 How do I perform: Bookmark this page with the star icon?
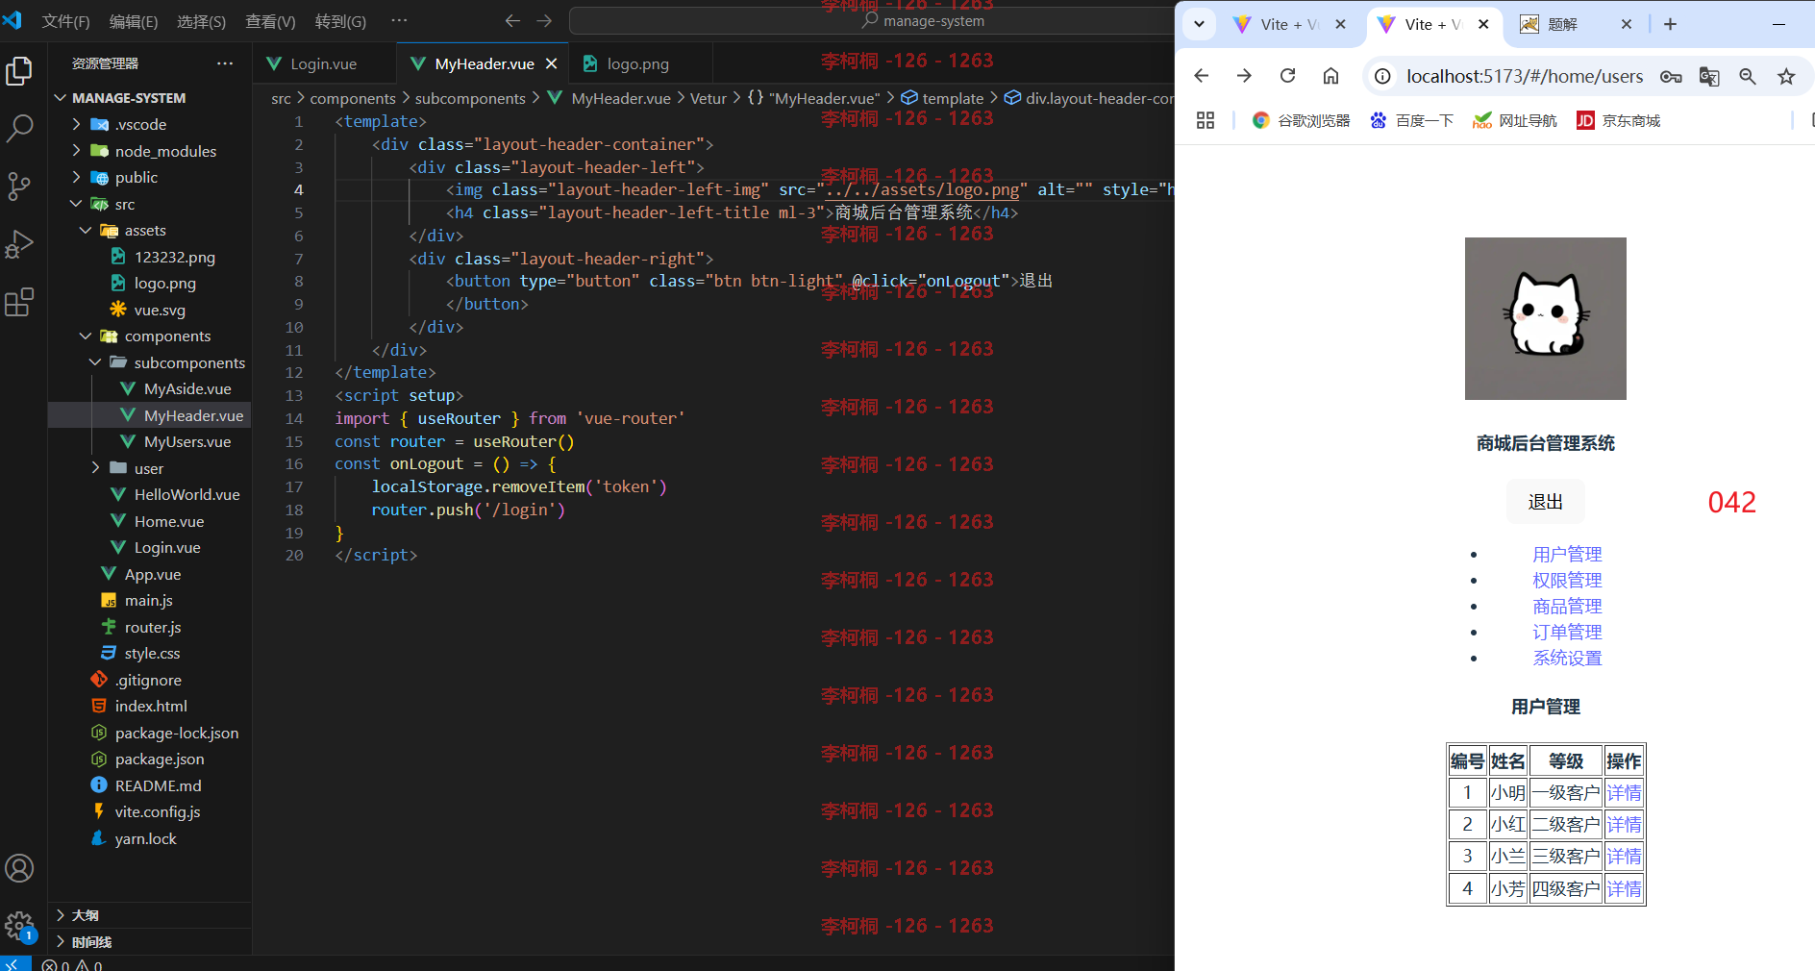tap(1786, 77)
